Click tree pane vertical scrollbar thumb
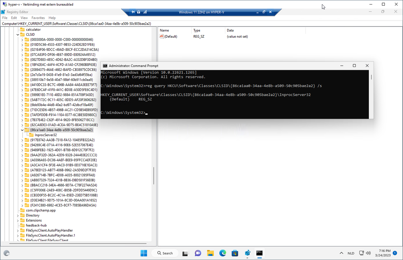The image size is (403, 260). [154, 175]
